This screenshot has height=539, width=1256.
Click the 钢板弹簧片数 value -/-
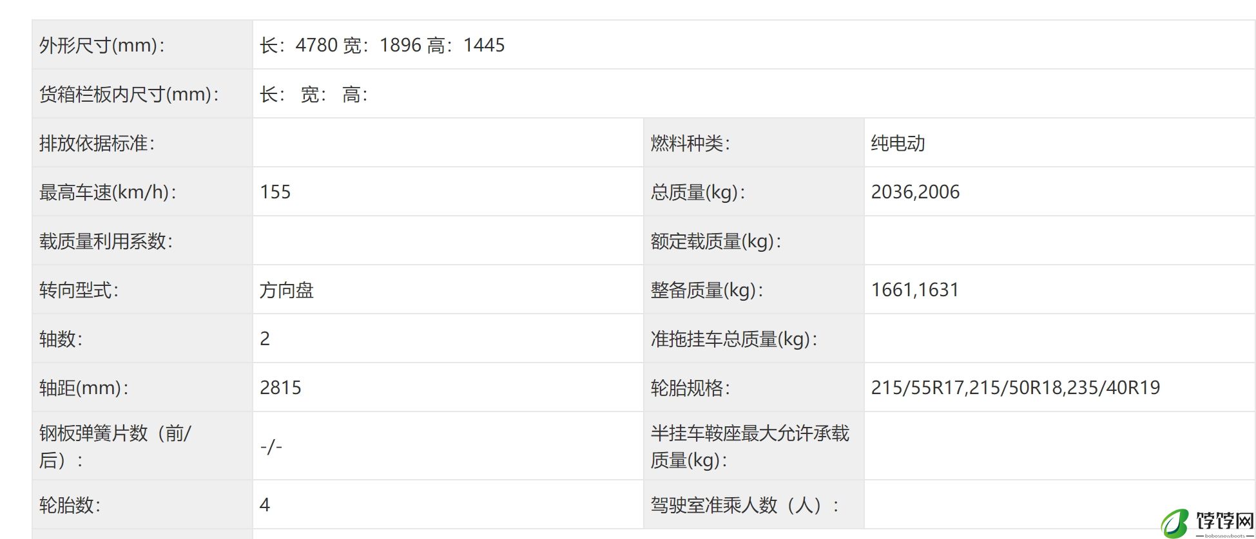[271, 446]
